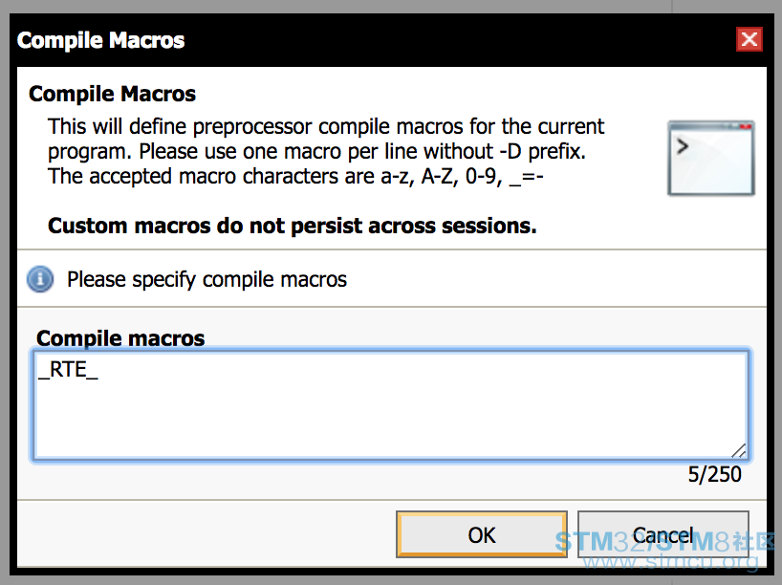Click the 'Compile macros' field label
Screen dimensions: 782x585
120,338
